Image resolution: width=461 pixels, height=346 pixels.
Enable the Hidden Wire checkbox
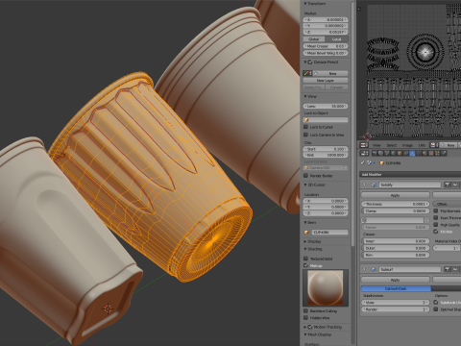coord(306,318)
